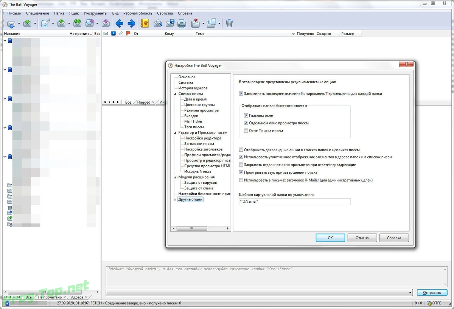This screenshot has width=454, height=309.
Task: Open the dropdown arrow next to send mail
Action: coord(35,24)
